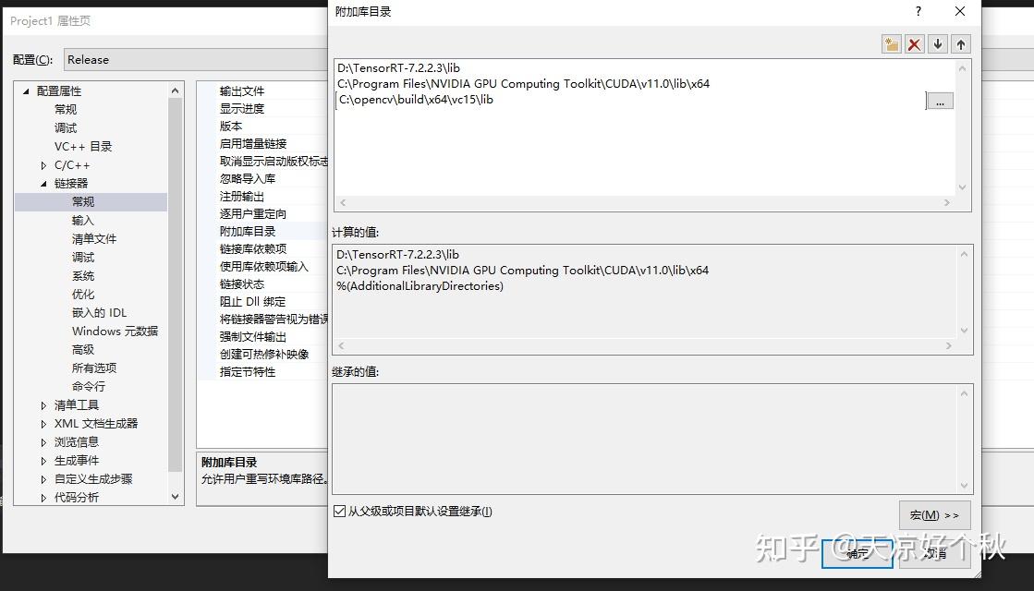Expand the XML 文档生成器 node
The height and width of the screenshot is (591, 1034).
(43, 423)
